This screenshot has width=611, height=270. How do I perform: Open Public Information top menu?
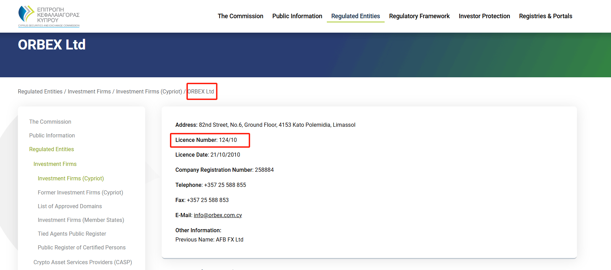point(297,16)
